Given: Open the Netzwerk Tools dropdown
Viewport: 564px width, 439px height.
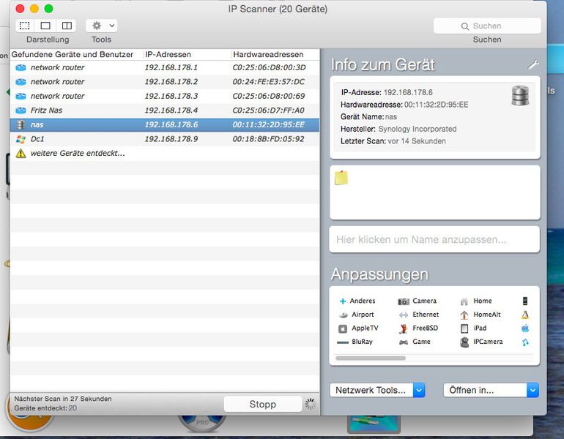Looking at the screenshot, I should point(377,390).
